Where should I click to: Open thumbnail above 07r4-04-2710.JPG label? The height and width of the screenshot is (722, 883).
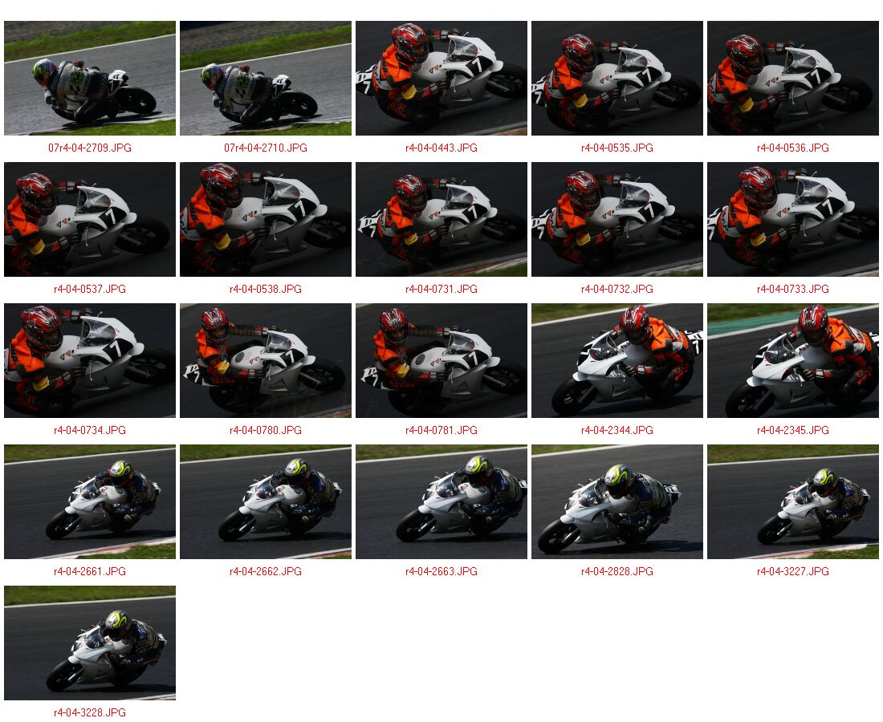pos(265,79)
